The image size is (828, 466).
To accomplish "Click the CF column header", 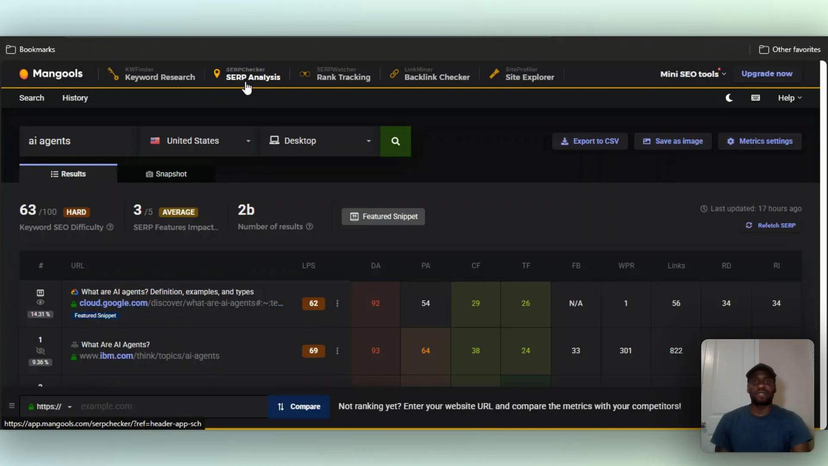I will pyautogui.click(x=476, y=266).
